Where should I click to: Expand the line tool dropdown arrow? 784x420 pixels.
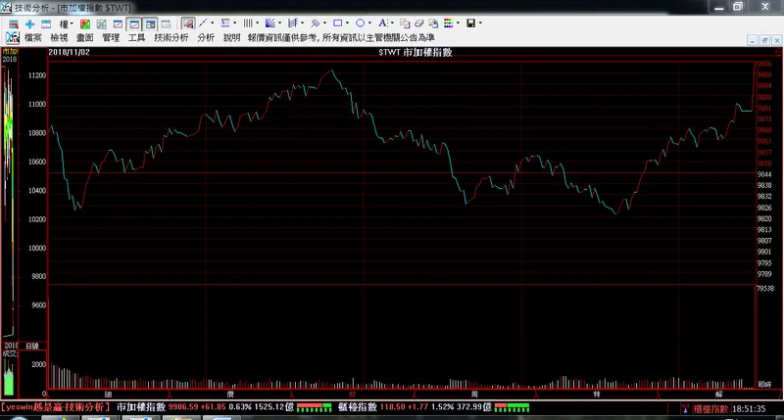point(212,23)
